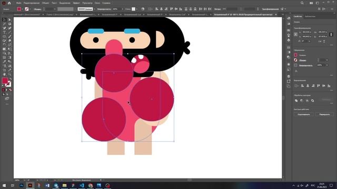Open Трансформирование in the control bar
Image resolution: width=337 pixels, height=189 pixels.
[x=270, y=9]
